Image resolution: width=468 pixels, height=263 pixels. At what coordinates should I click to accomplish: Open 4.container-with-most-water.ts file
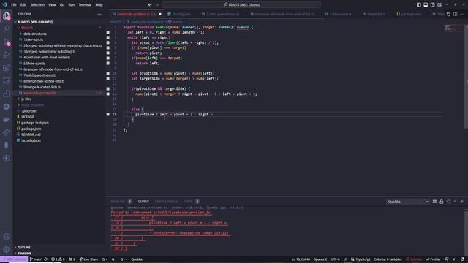pyautogui.click(x=47, y=58)
